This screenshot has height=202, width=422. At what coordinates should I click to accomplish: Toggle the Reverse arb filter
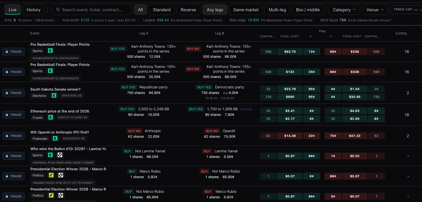coord(188,10)
